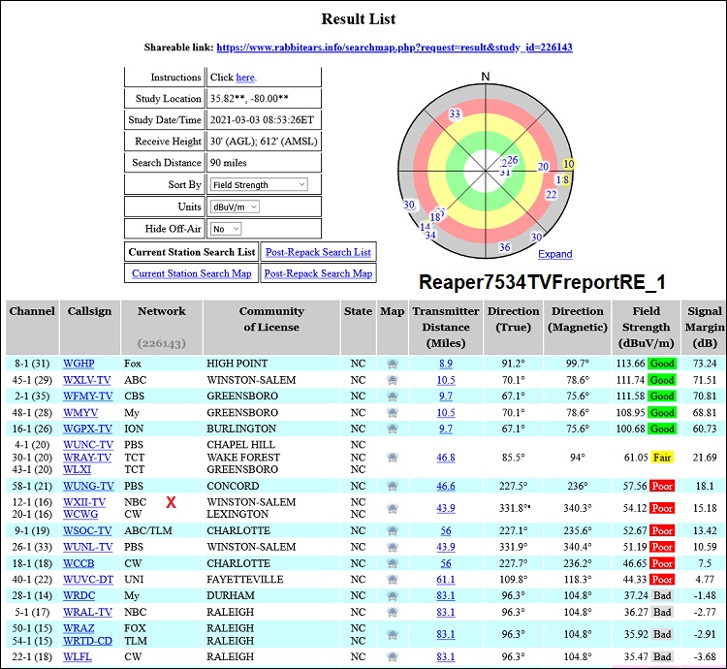The width and height of the screenshot is (727, 669).
Task: Open the map icon for WUVC-DT Fayetteville
Action: point(392,579)
